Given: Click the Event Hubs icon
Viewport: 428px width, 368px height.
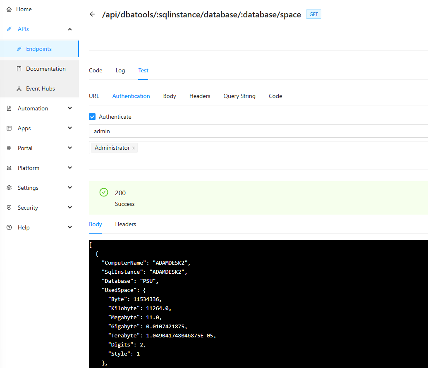Looking at the screenshot, I should point(19,88).
